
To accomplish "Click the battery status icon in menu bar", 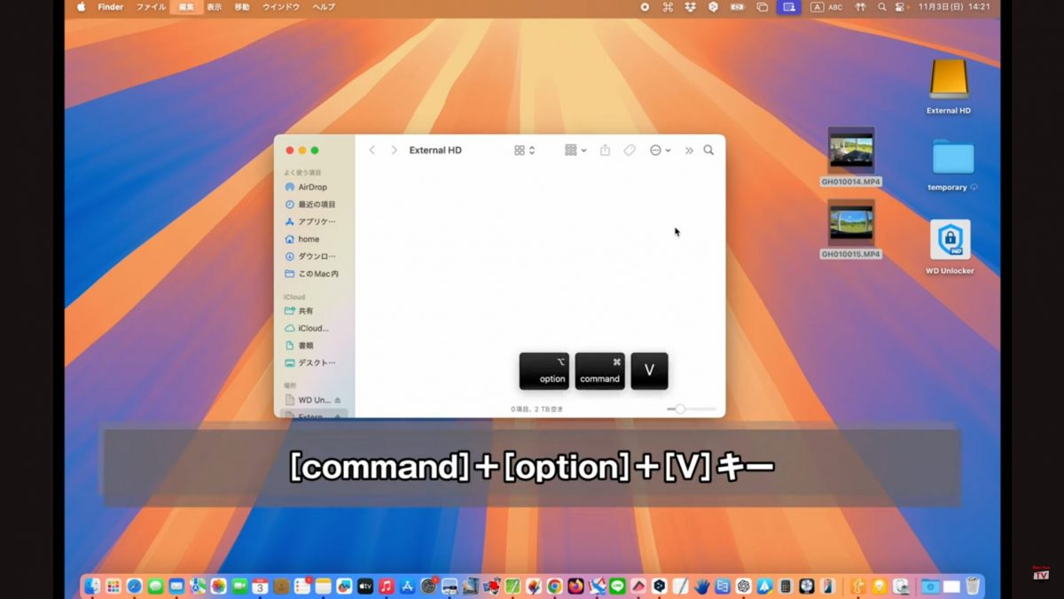I will click(x=737, y=7).
